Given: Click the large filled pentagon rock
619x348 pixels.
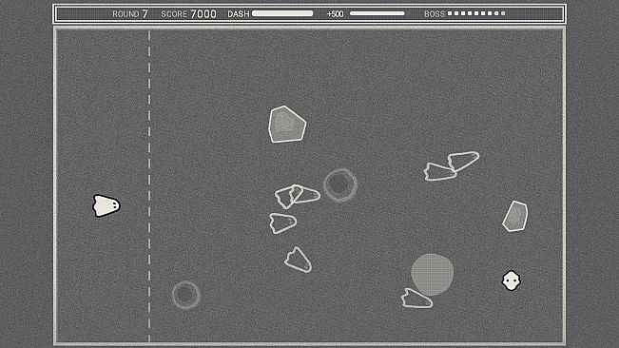Looking at the screenshot, I should pos(287,125).
